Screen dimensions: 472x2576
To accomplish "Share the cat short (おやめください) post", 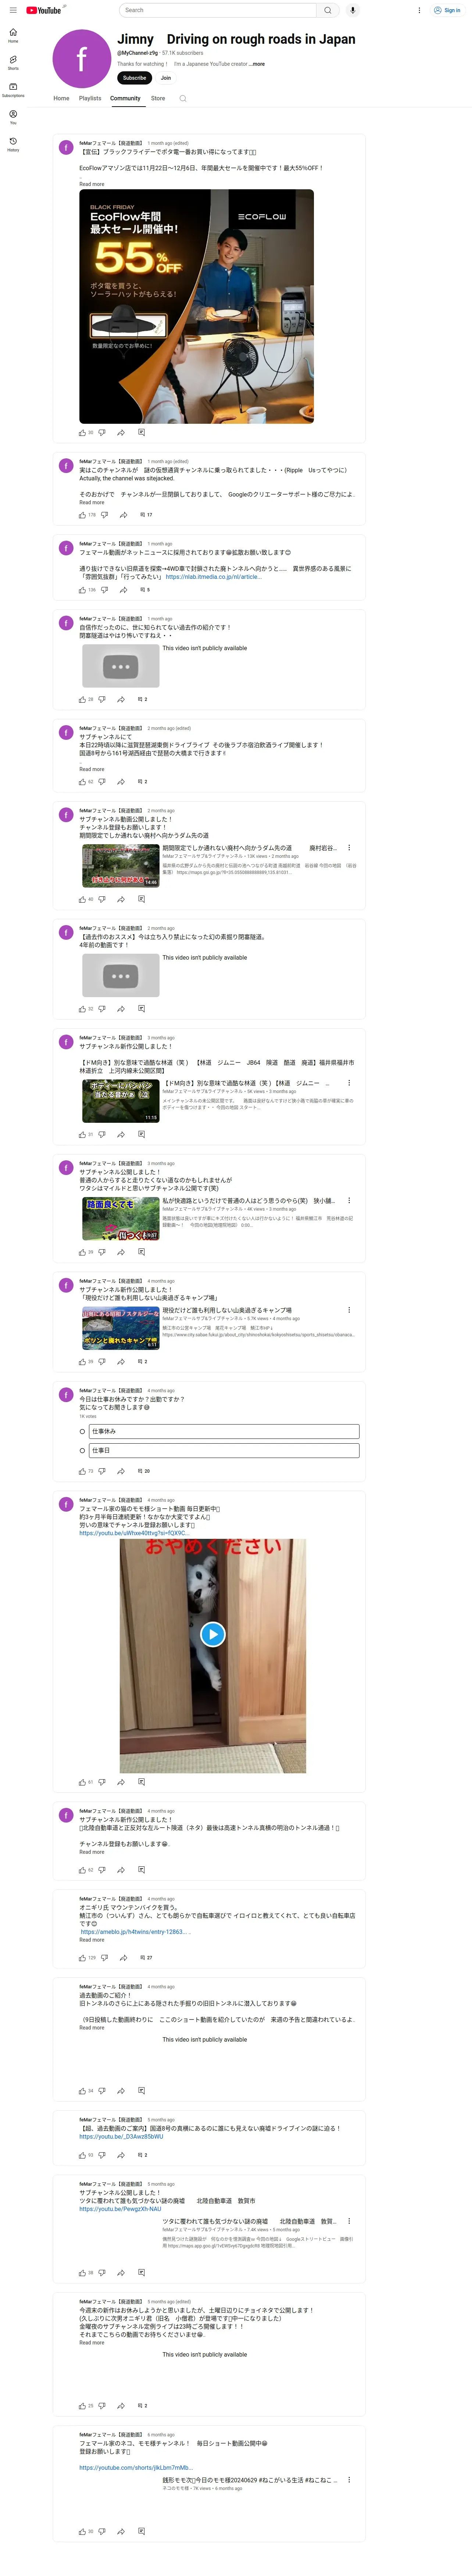I will click(x=121, y=1782).
